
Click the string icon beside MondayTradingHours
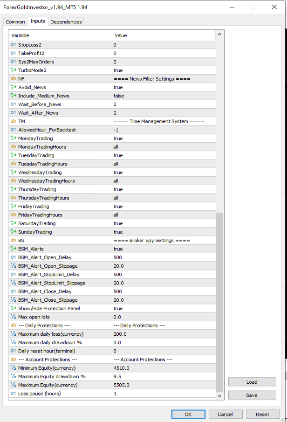pos(13,147)
